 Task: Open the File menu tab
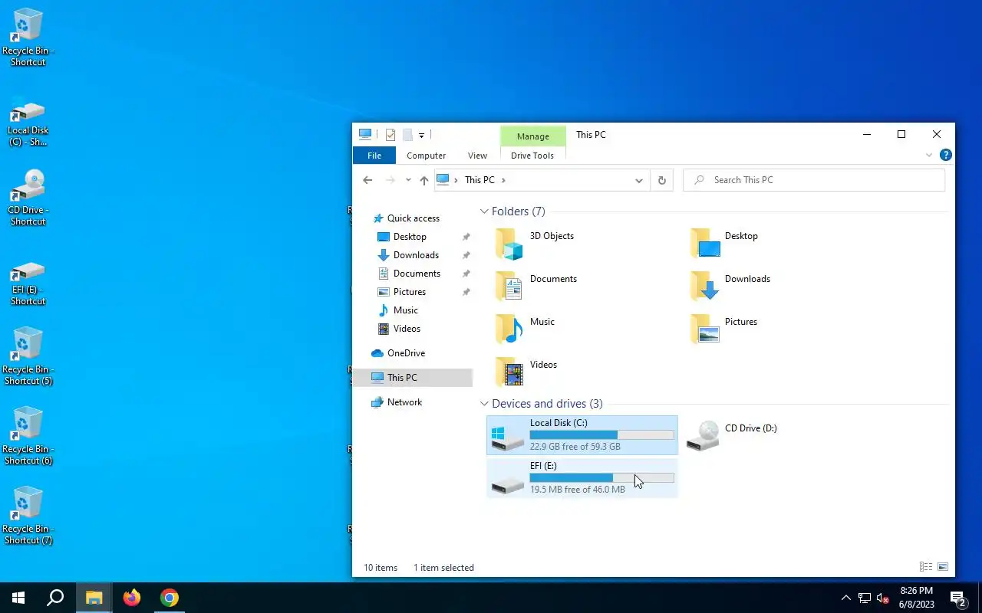click(374, 156)
